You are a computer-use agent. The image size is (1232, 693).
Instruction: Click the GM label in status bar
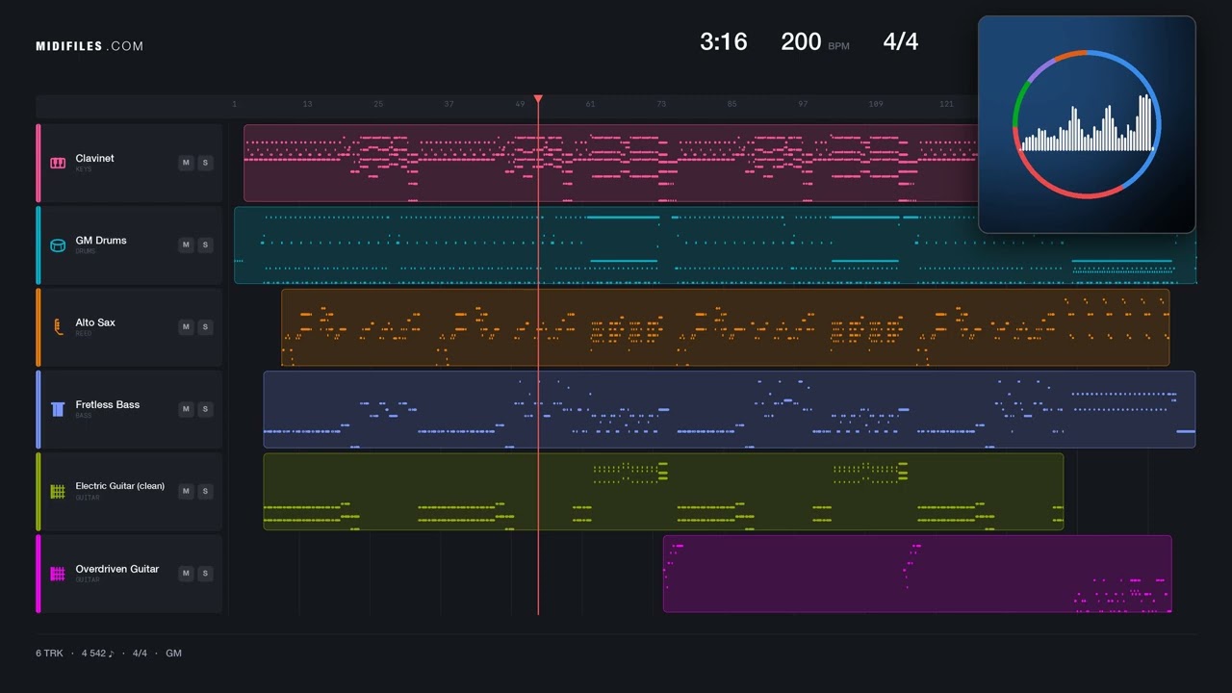(x=173, y=654)
